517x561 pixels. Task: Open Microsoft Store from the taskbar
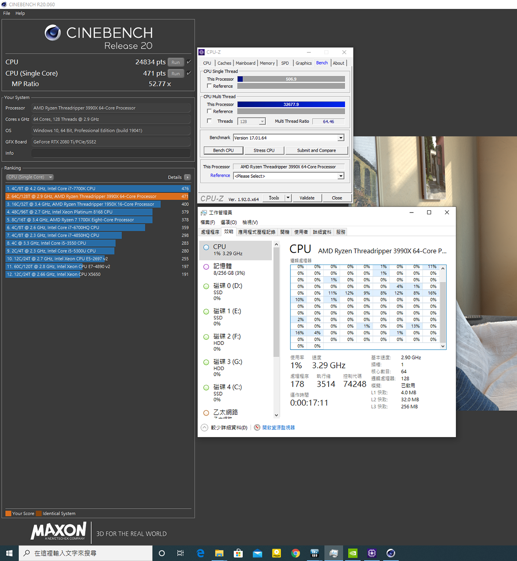point(238,553)
